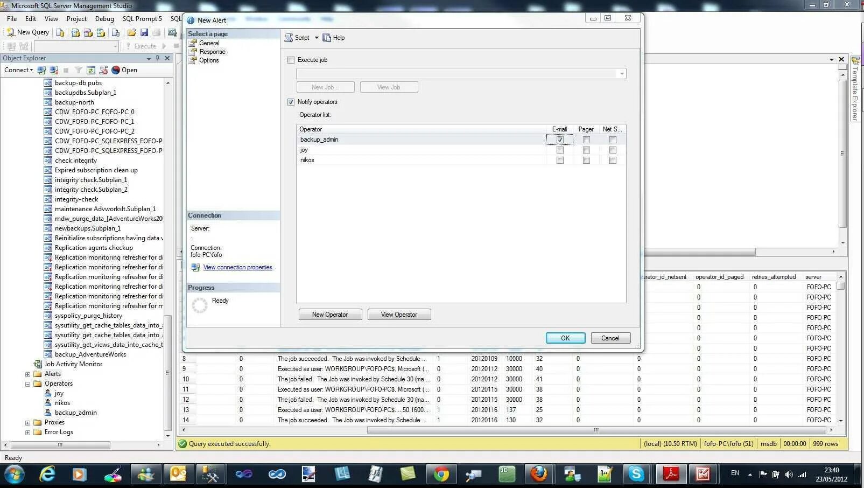Check Net Send for backup_admin operator

(613, 140)
